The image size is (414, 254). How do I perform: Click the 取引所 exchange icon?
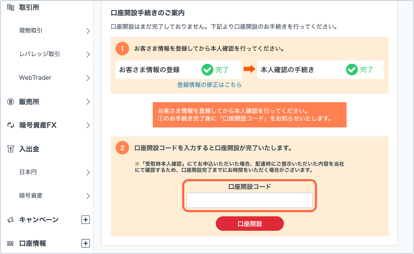click(x=11, y=7)
